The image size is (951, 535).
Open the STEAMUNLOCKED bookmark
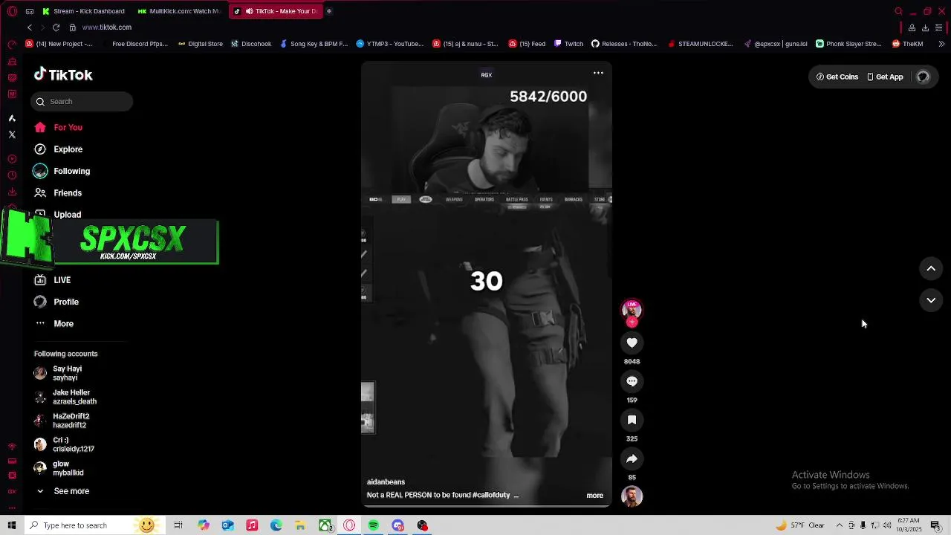(x=700, y=44)
